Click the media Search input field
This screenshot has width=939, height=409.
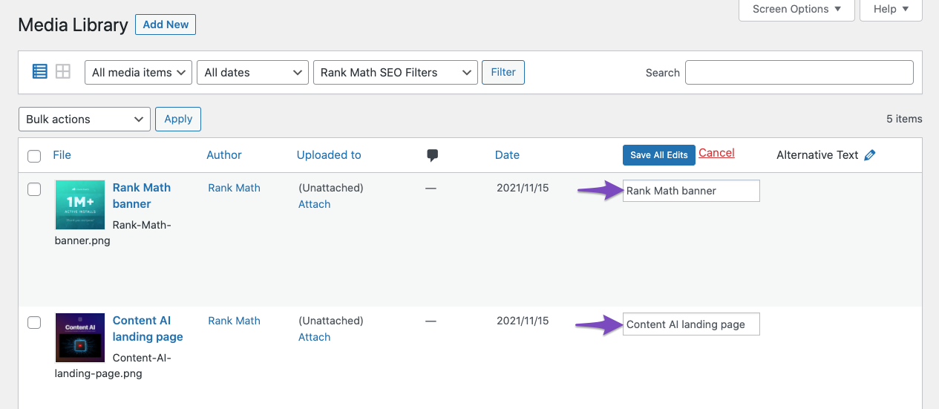coord(799,72)
